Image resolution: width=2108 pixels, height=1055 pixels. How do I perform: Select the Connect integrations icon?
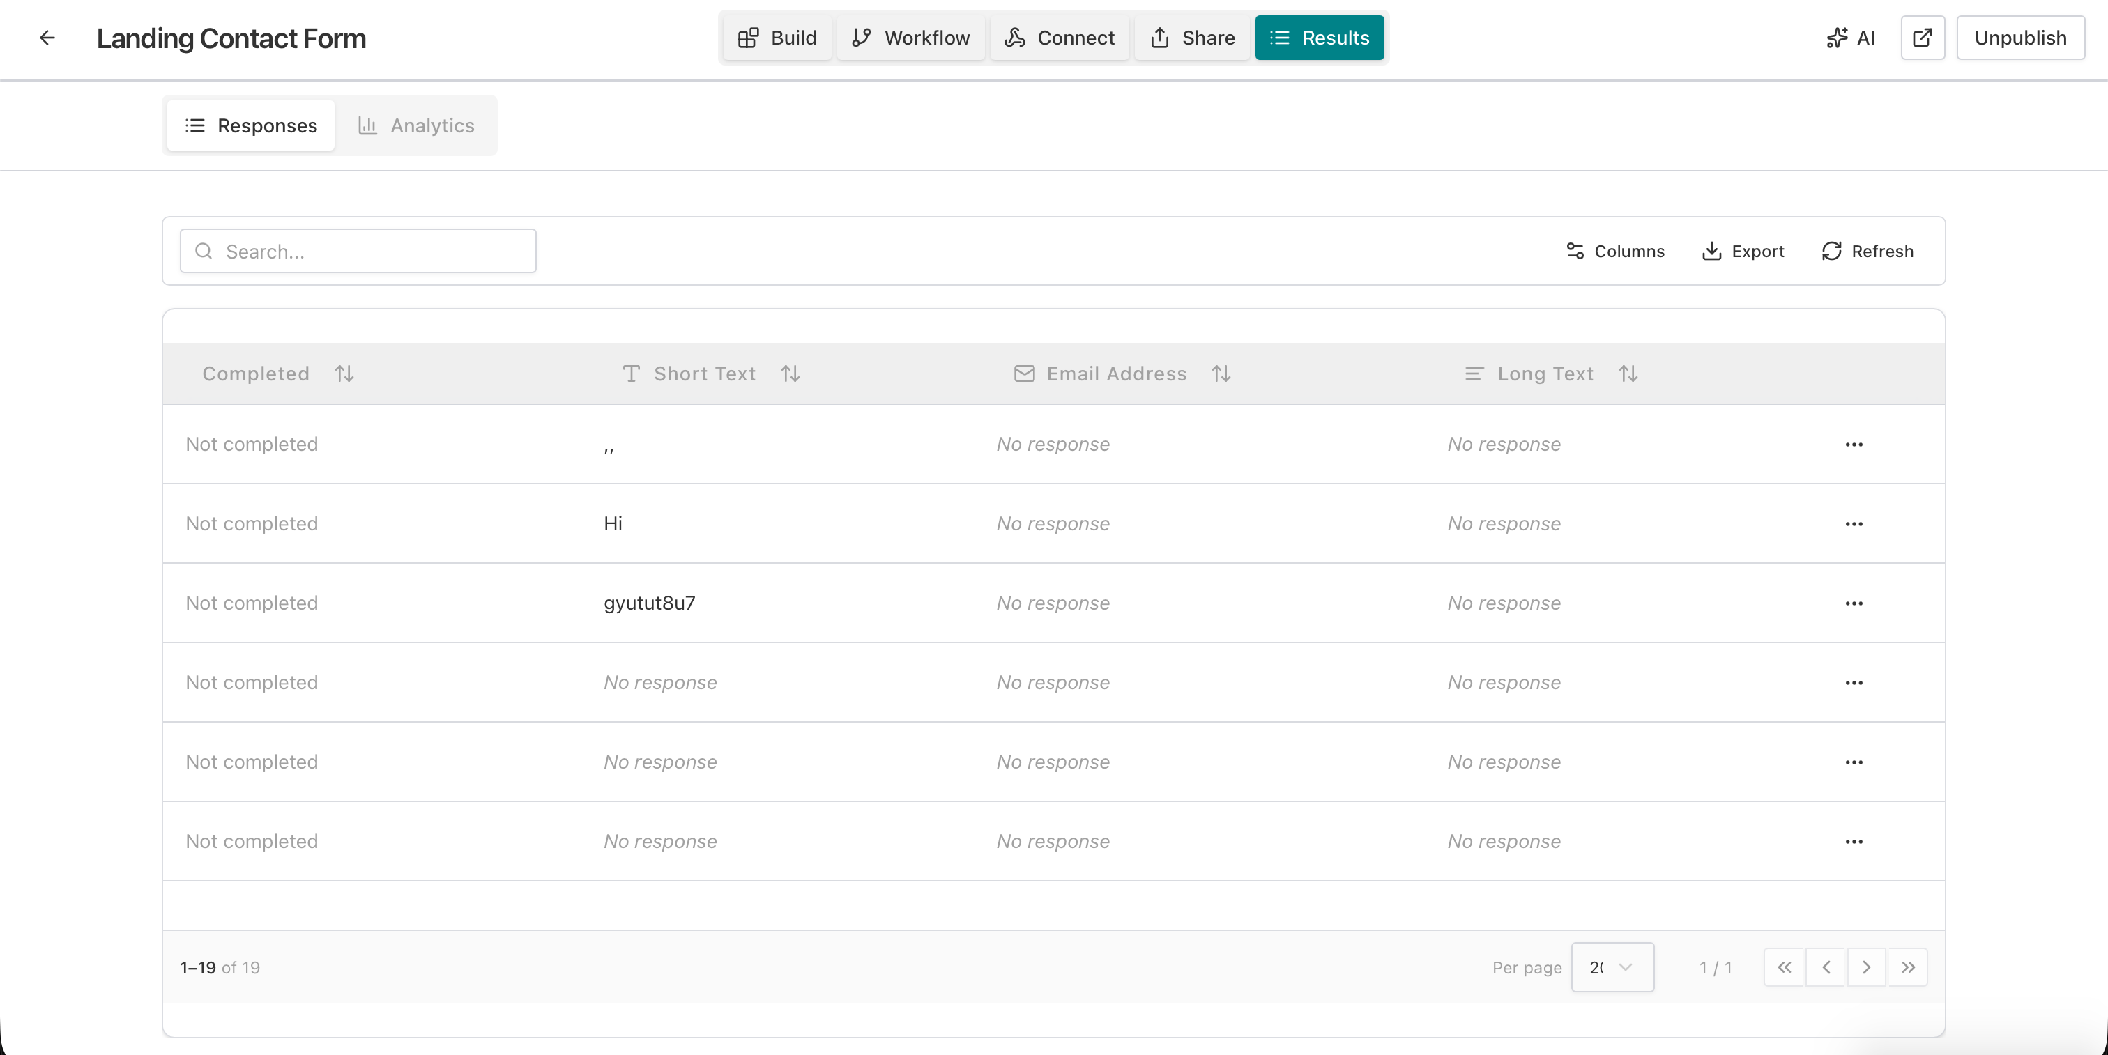coord(1015,38)
